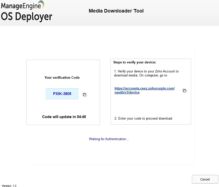Select step 2 instruction text
Viewport: 219px width, 187px height.
143,118
